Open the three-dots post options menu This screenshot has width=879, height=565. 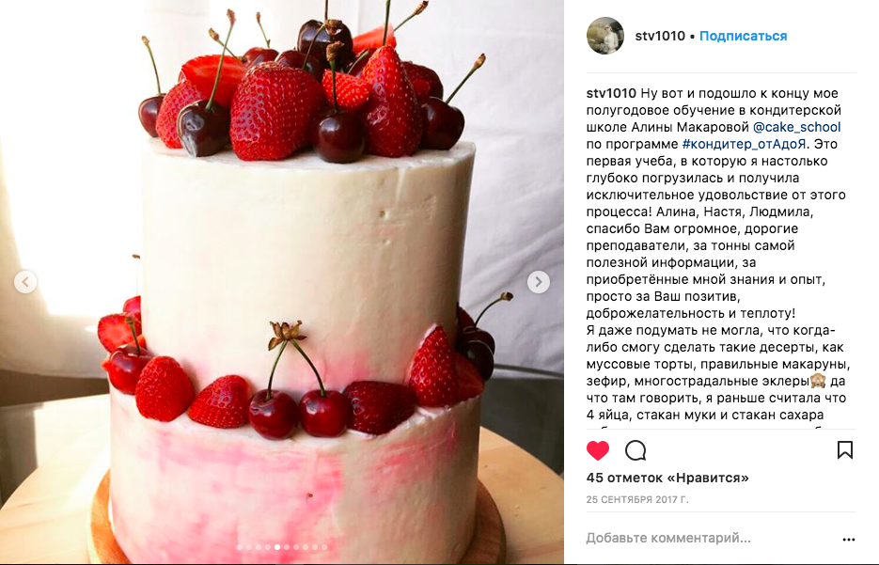tap(849, 540)
